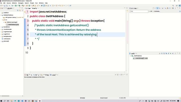
Task: Open the Project menu
Action: pos(32,3)
